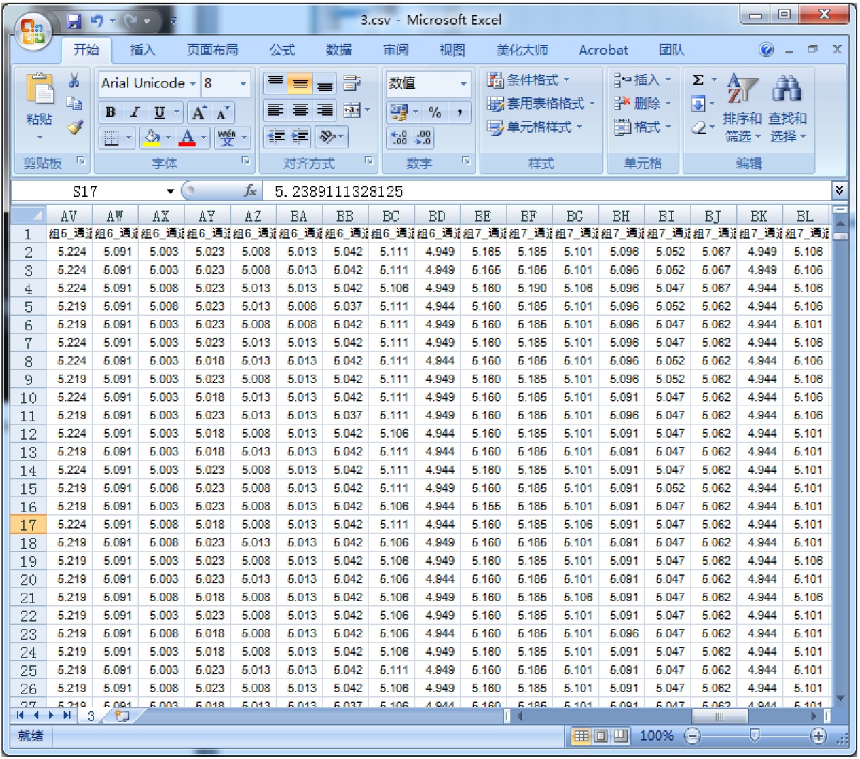This screenshot has height=759, width=860.
Task: Decrease font size with the small A icon
Action: 221,113
